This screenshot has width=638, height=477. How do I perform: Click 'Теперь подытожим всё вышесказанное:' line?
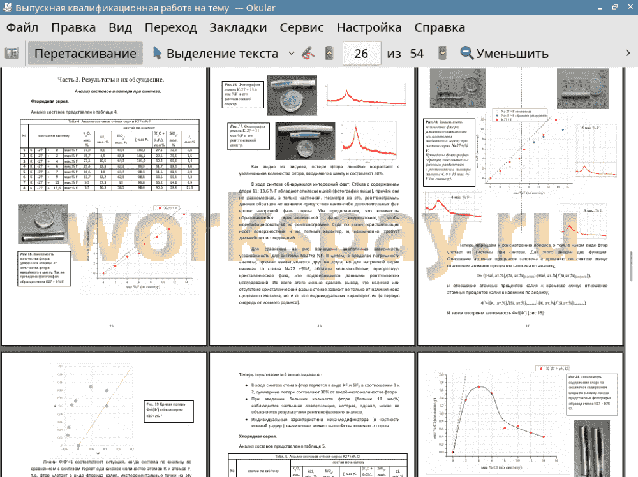pos(280,374)
